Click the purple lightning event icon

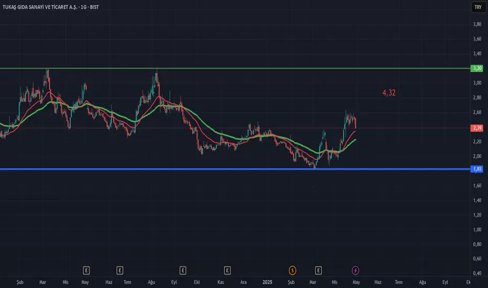coord(356,271)
